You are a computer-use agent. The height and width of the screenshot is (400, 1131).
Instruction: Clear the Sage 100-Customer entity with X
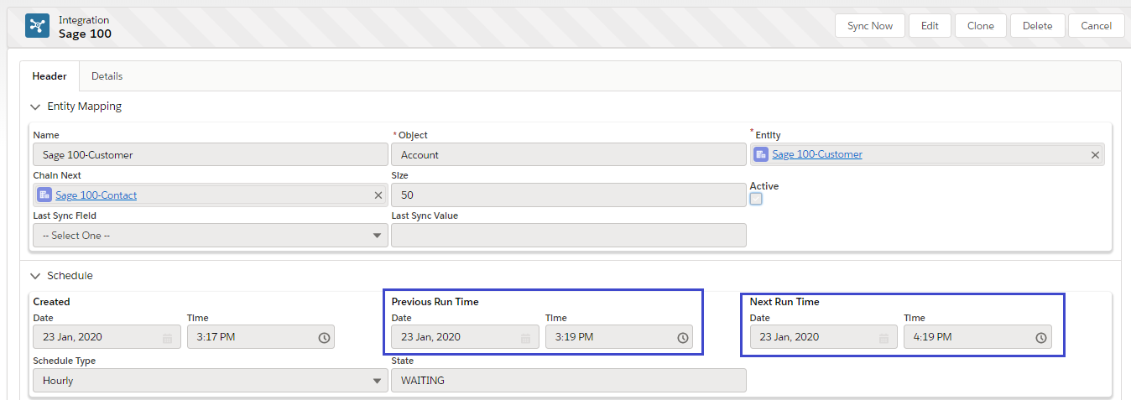[1095, 155]
